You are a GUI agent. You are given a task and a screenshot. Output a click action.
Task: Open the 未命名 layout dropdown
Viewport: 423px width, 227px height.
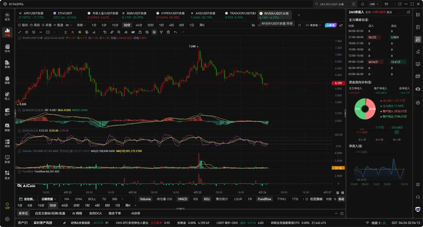(313, 25)
